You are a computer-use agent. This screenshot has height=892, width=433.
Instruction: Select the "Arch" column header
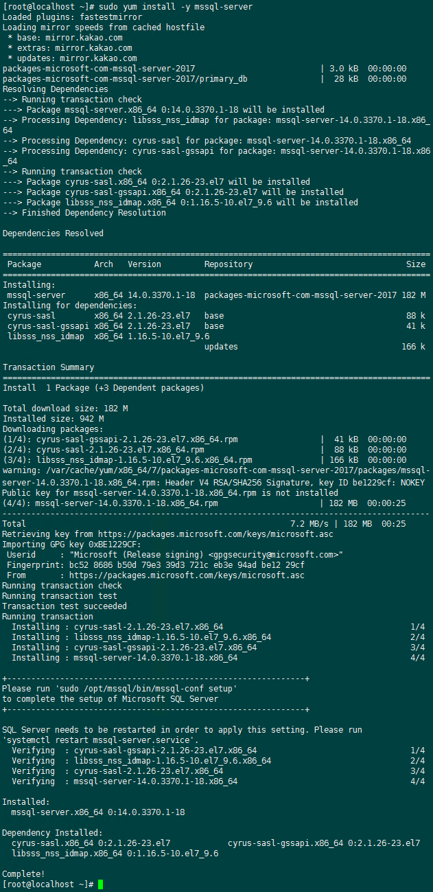(x=104, y=264)
